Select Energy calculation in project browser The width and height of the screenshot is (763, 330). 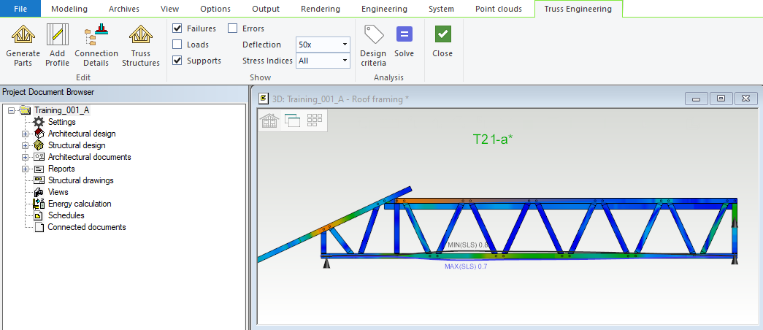79,204
